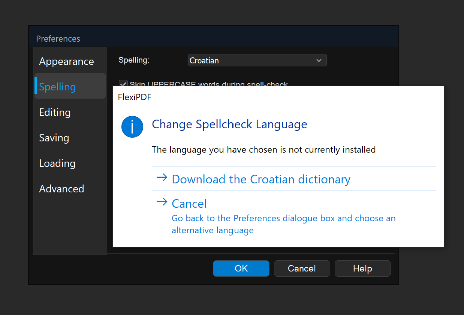The width and height of the screenshot is (464, 315).
Task: Switch to the Appearance preferences tab
Action: tap(66, 61)
